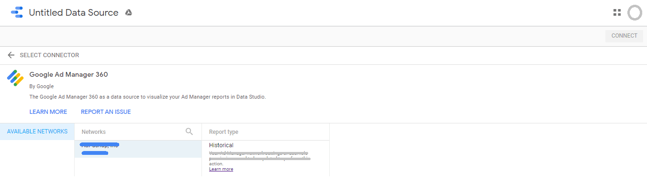Open the Google apps grid
Image resolution: width=647 pixels, height=182 pixels.
coord(617,13)
